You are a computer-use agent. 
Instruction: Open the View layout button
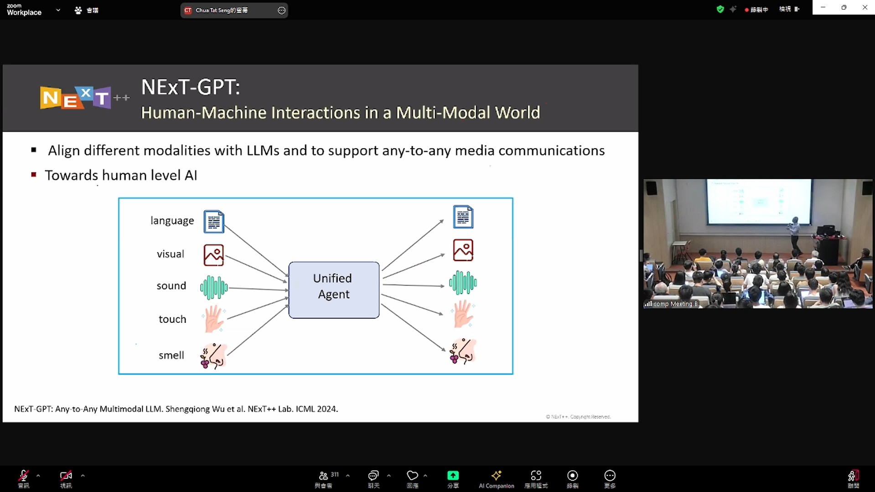pos(789,9)
